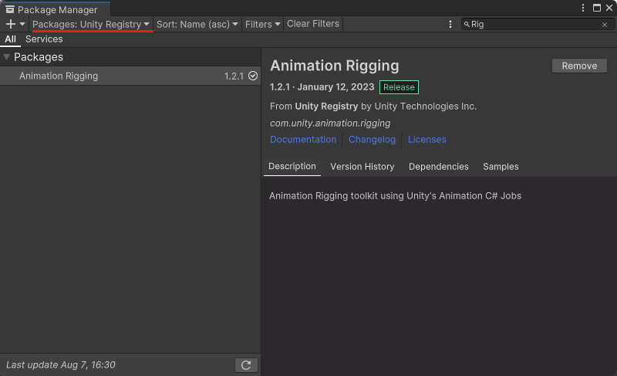Image resolution: width=617 pixels, height=376 pixels.
Task: Click the Animation Rigging title heading
Action: pyautogui.click(x=335, y=66)
